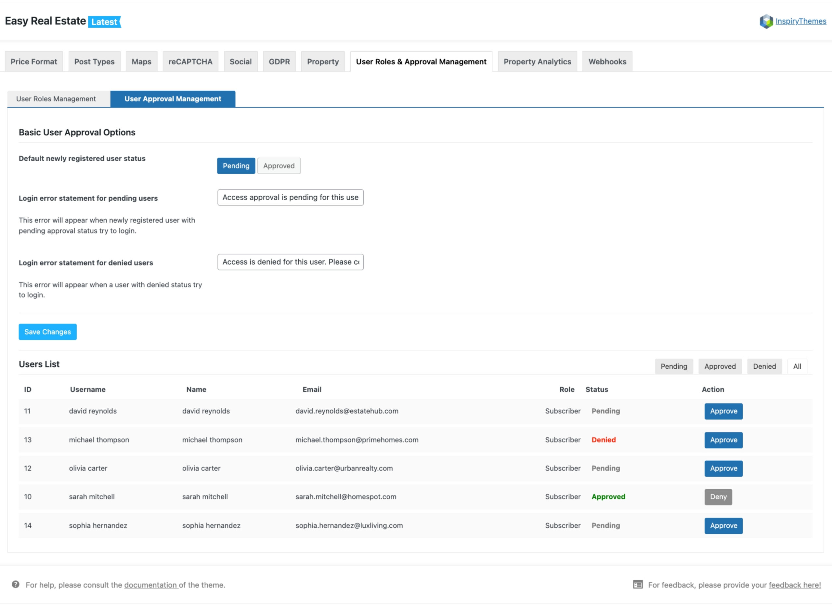Click the Email column header
Viewport: 832px width, 607px height.
312,389
